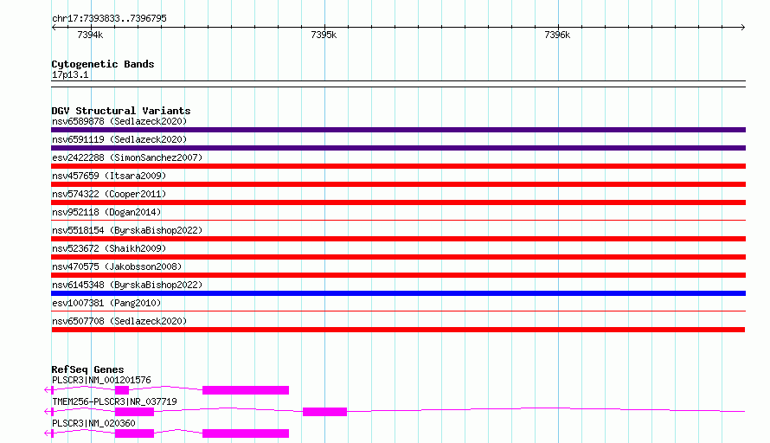This screenshot has height=443, width=770.
Task: Click the purple bar for nsv6589878
Action: [x=398, y=130]
